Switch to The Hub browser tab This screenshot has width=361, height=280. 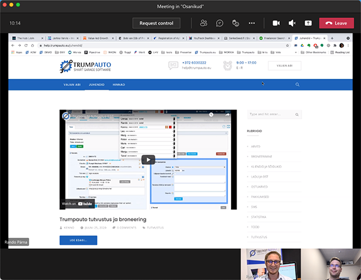point(28,38)
